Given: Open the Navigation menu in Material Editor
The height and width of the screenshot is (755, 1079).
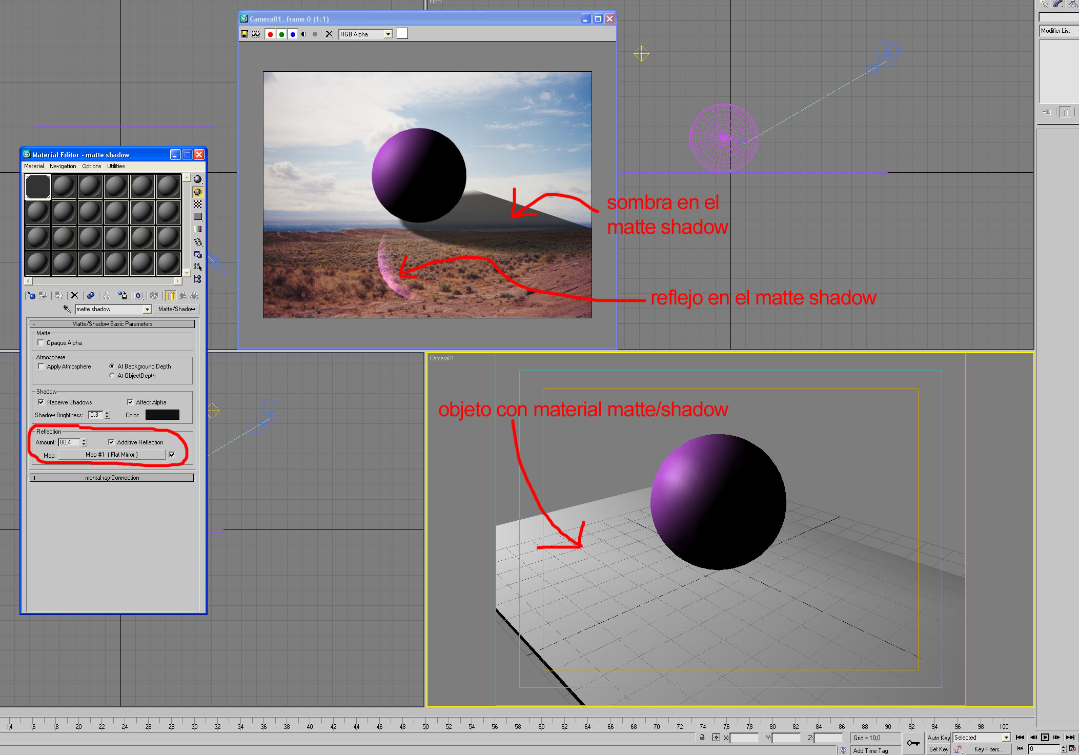Looking at the screenshot, I should click(63, 166).
